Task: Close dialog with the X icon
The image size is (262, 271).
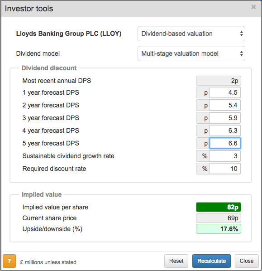Action: pos(253,7)
